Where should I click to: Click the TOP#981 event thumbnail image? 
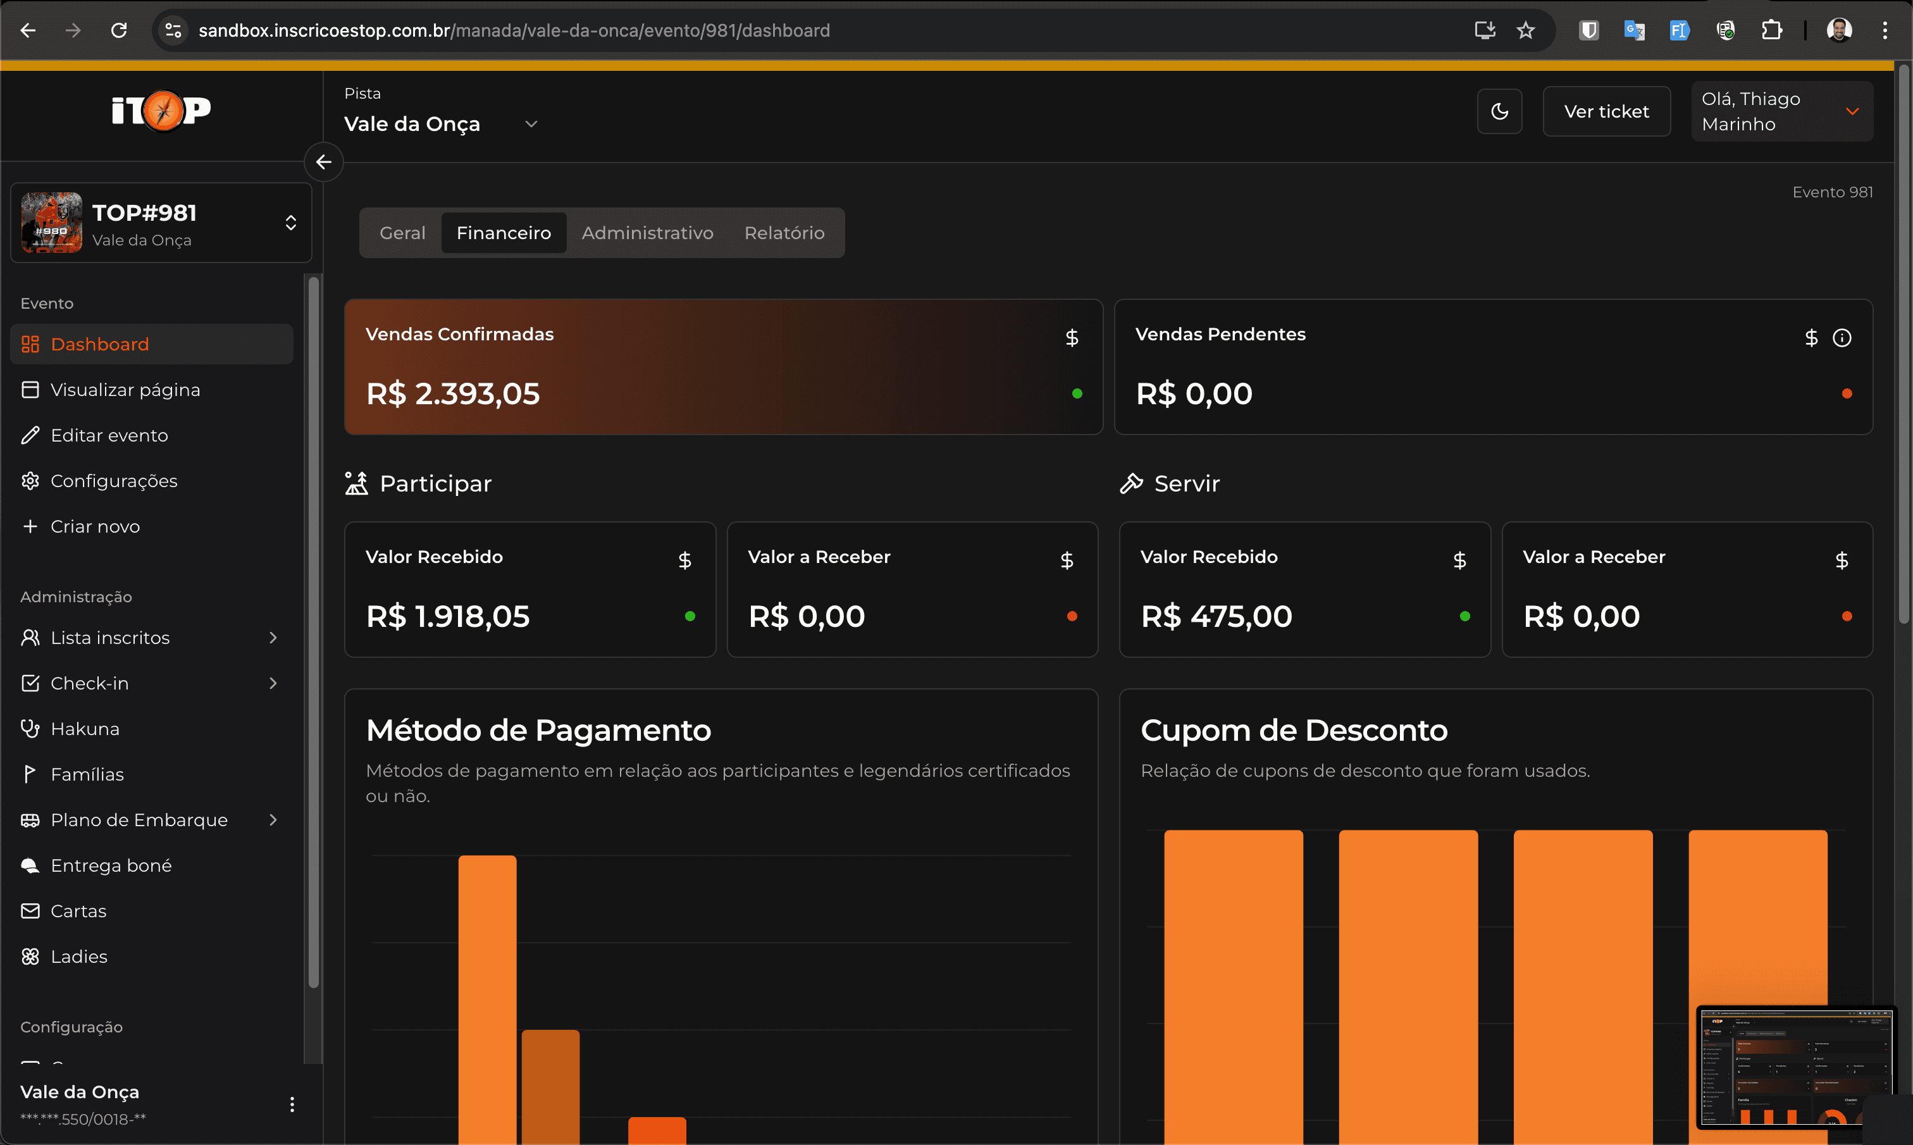click(x=52, y=223)
